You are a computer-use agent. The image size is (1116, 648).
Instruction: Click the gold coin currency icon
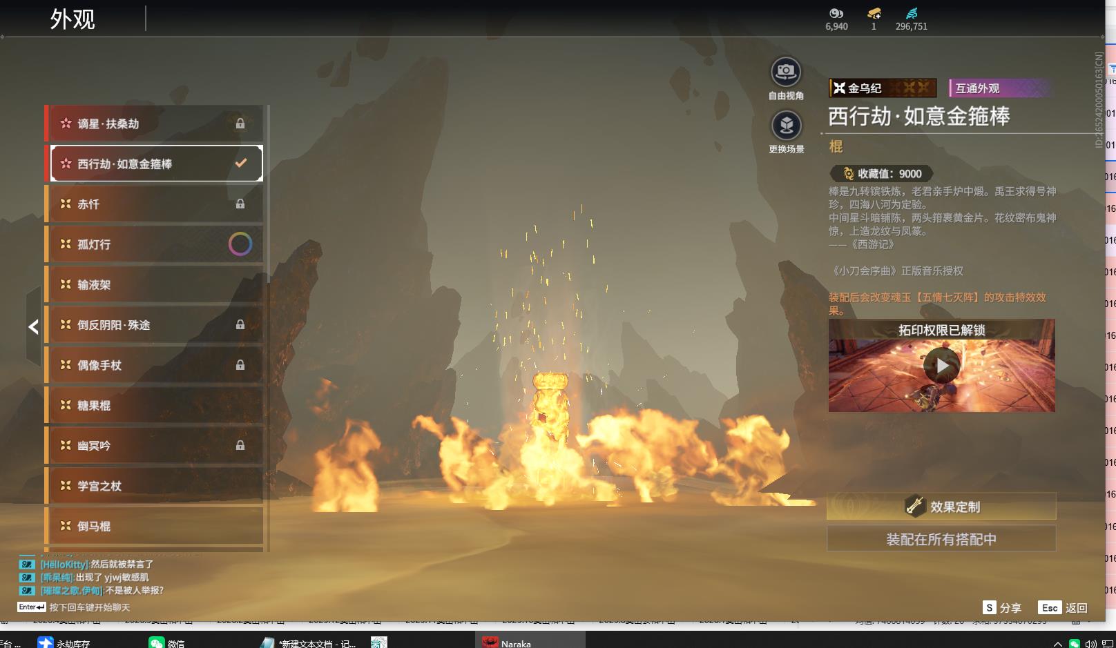(x=836, y=13)
